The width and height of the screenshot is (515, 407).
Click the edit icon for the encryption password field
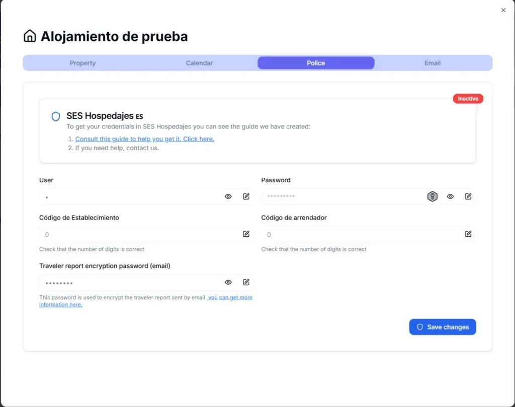point(246,282)
